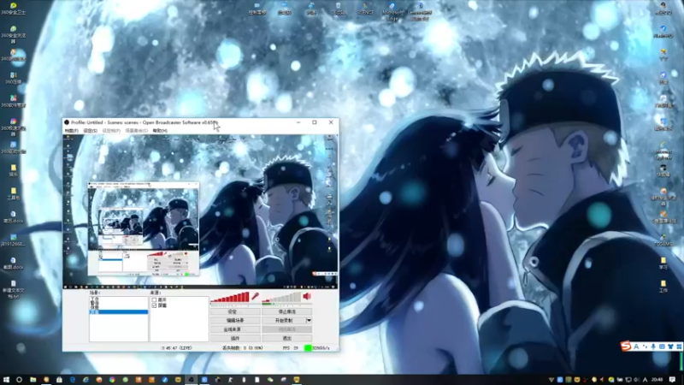684x385 pixels.
Task: Adjust the red microphone volume meter
Action: [230, 297]
